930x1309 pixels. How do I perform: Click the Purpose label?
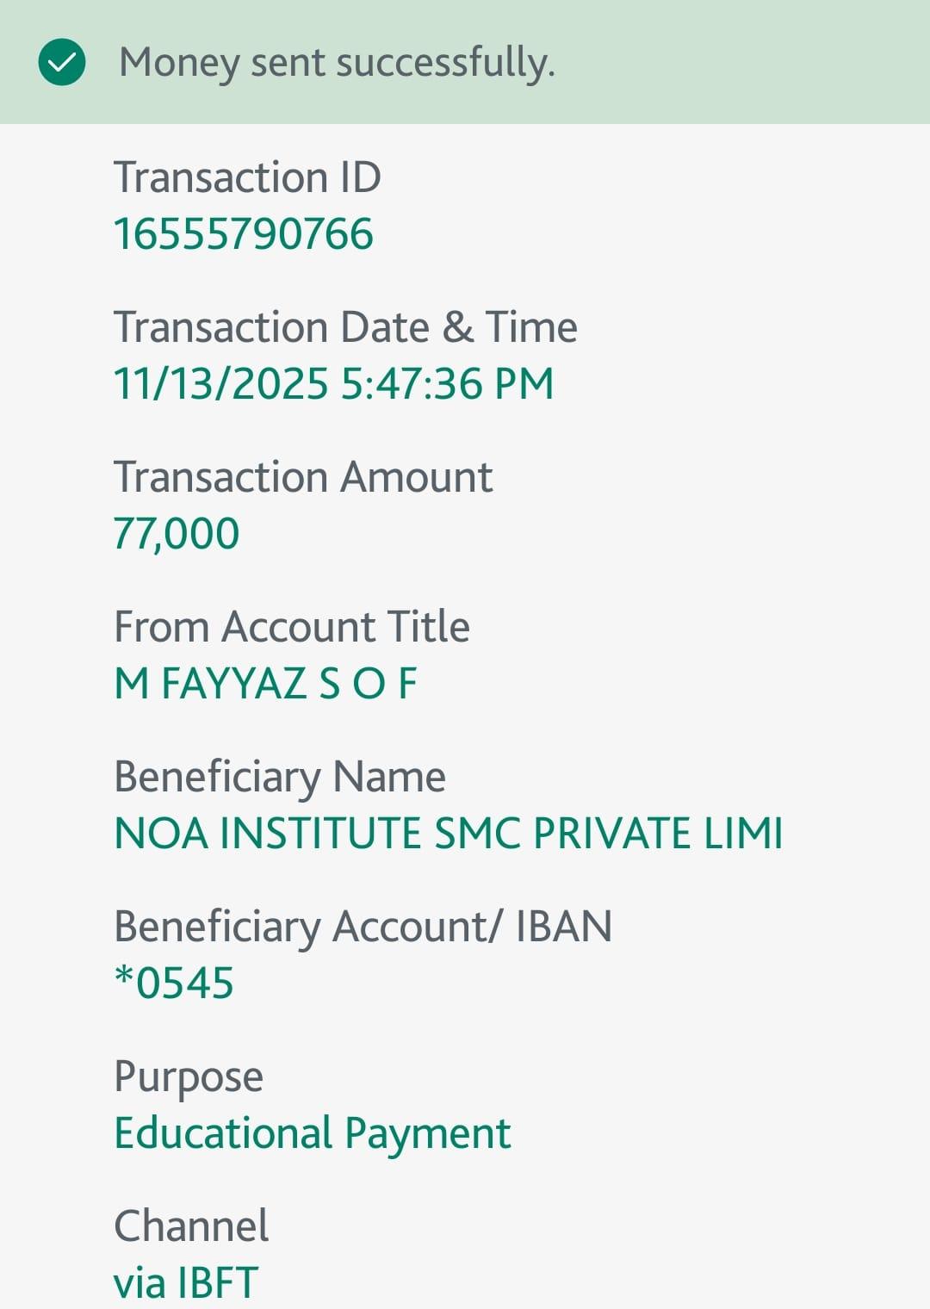189,1076
